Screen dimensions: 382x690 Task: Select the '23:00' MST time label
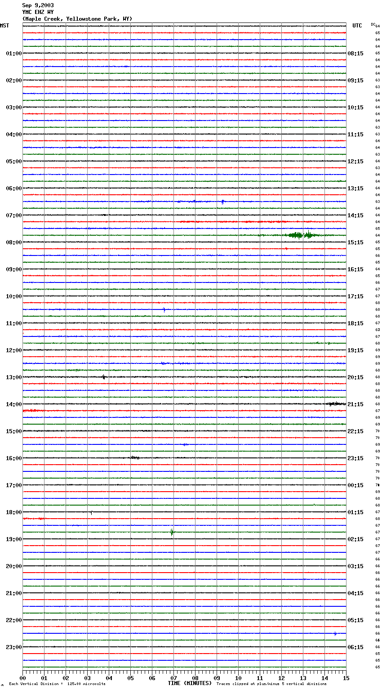pyautogui.click(x=14, y=647)
